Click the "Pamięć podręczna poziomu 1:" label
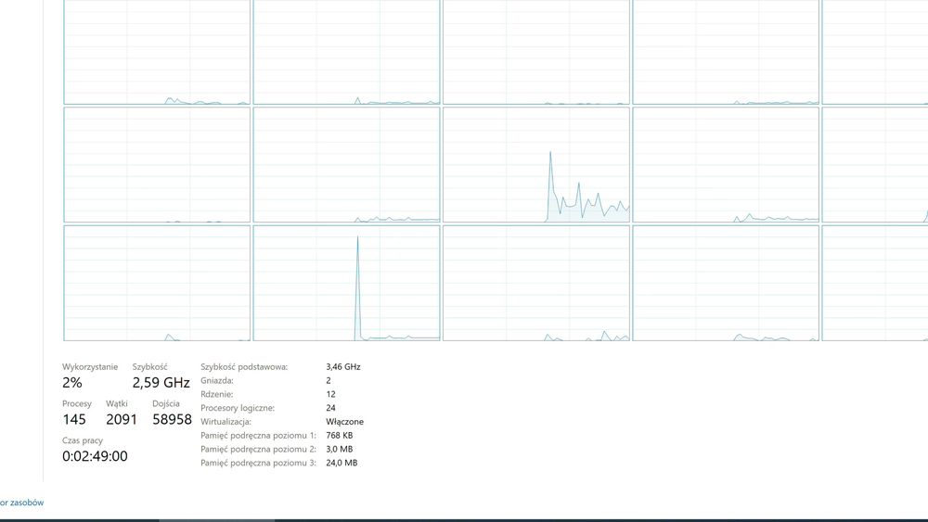This screenshot has width=928, height=522. coord(259,435)
